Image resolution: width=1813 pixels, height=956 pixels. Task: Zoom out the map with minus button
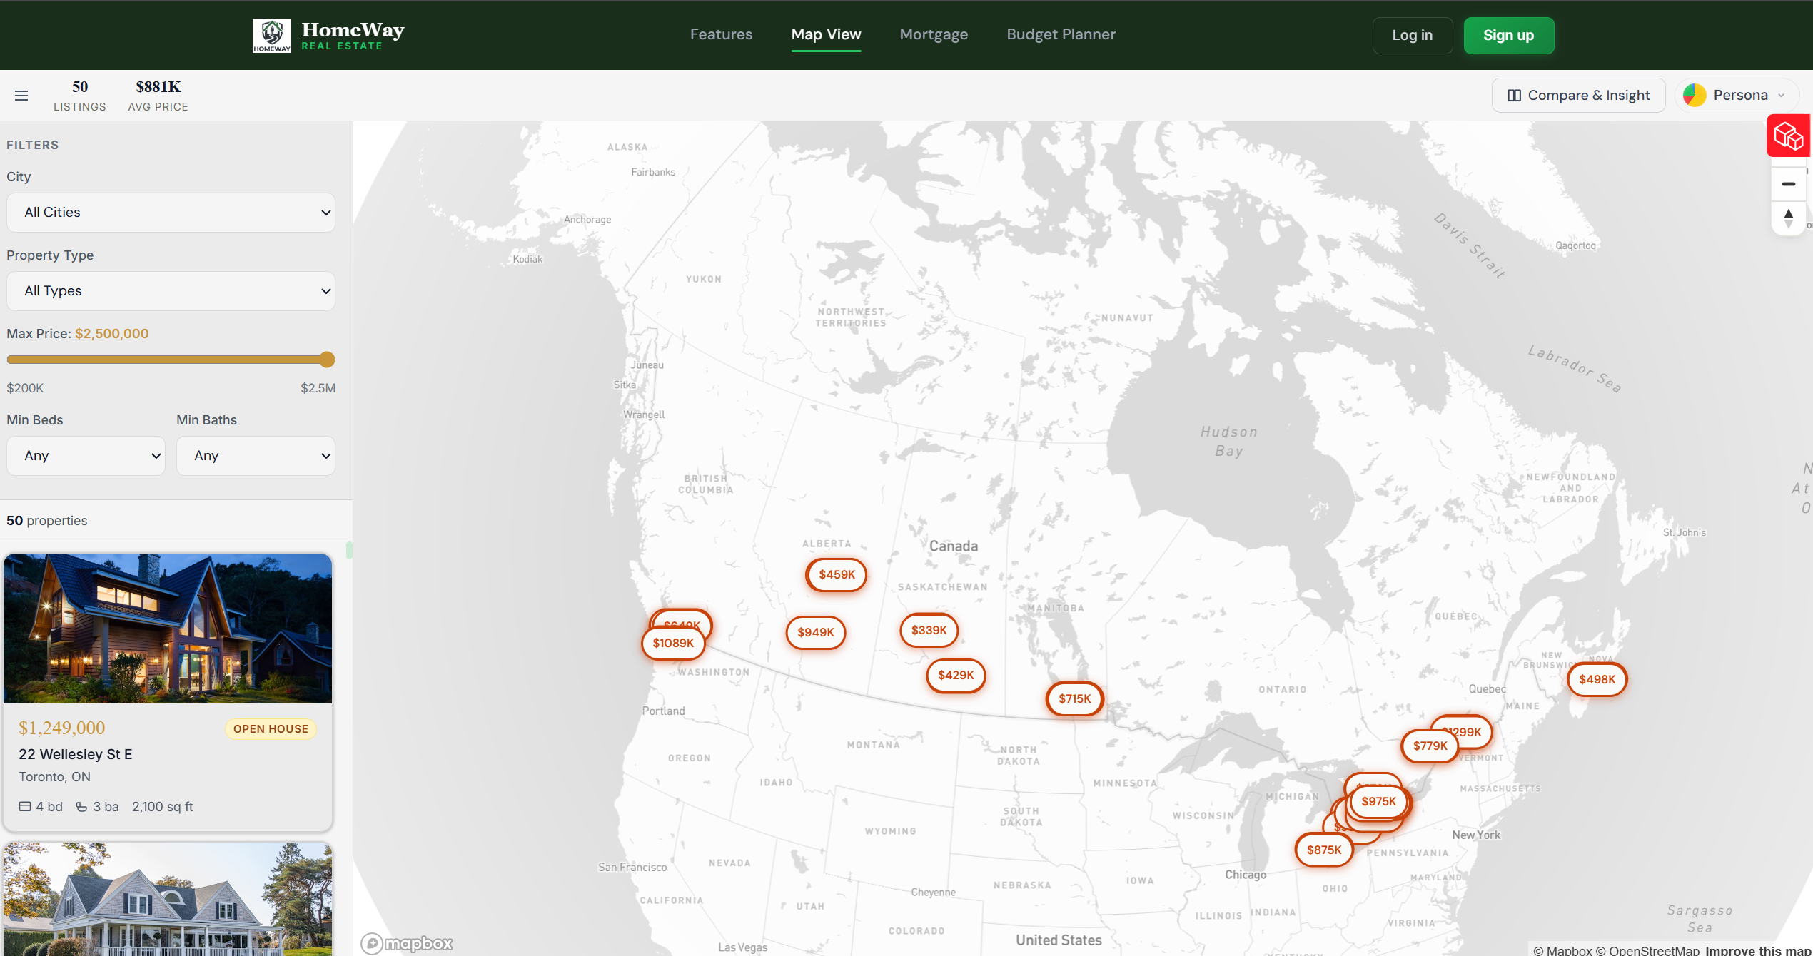tap(1788, 184)
